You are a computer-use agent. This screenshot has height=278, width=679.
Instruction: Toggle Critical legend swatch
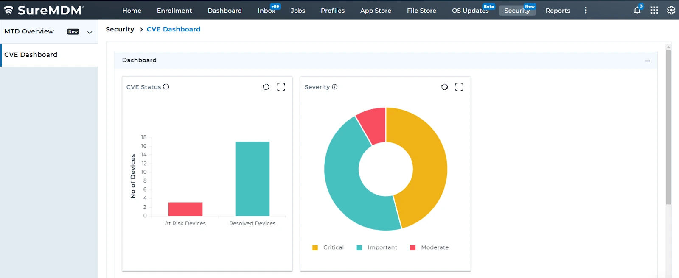point(315,247)
